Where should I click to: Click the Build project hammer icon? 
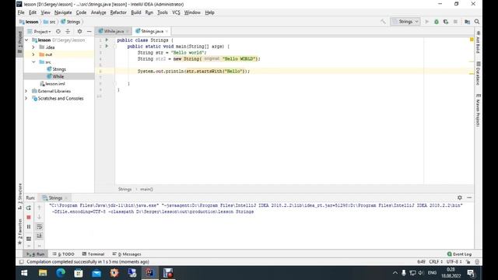[x=383, y=22]
